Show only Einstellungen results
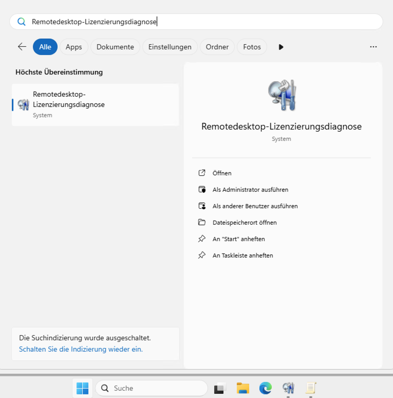 pyautogui.click(x=170, y=47)
